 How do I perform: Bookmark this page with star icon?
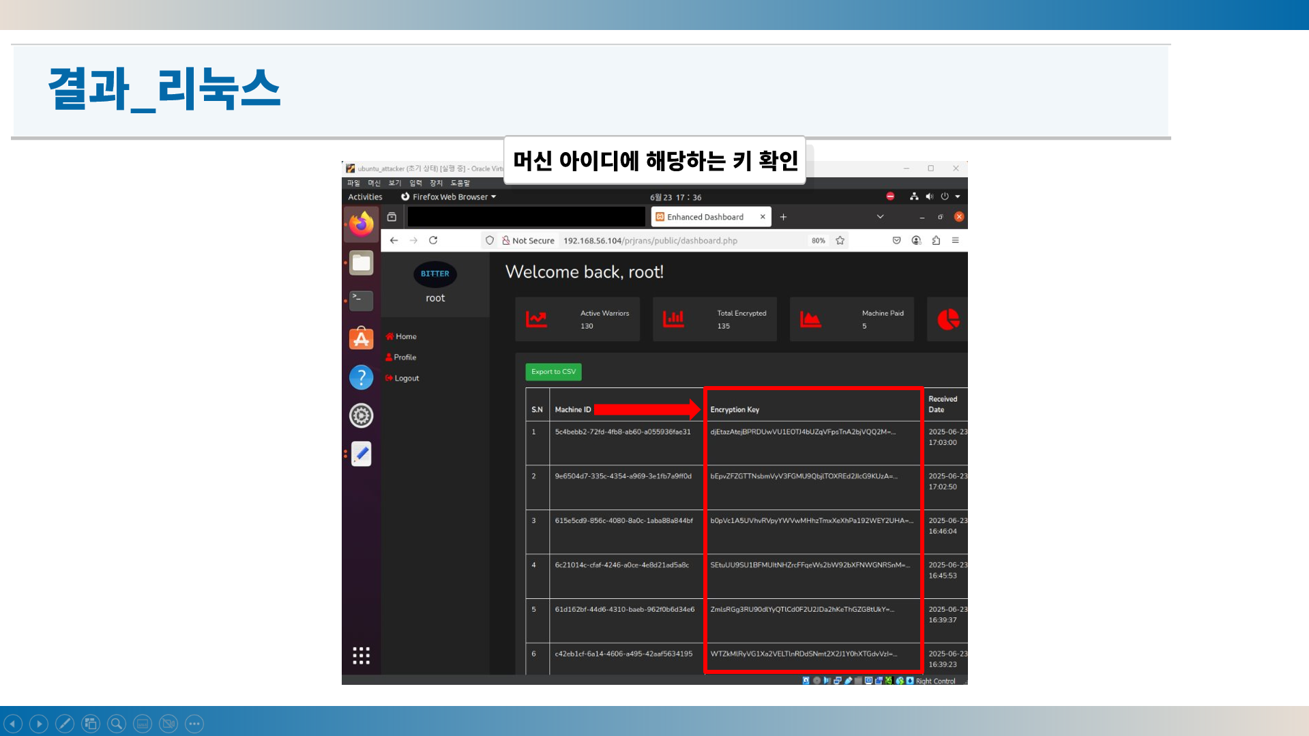click(840, 241)
